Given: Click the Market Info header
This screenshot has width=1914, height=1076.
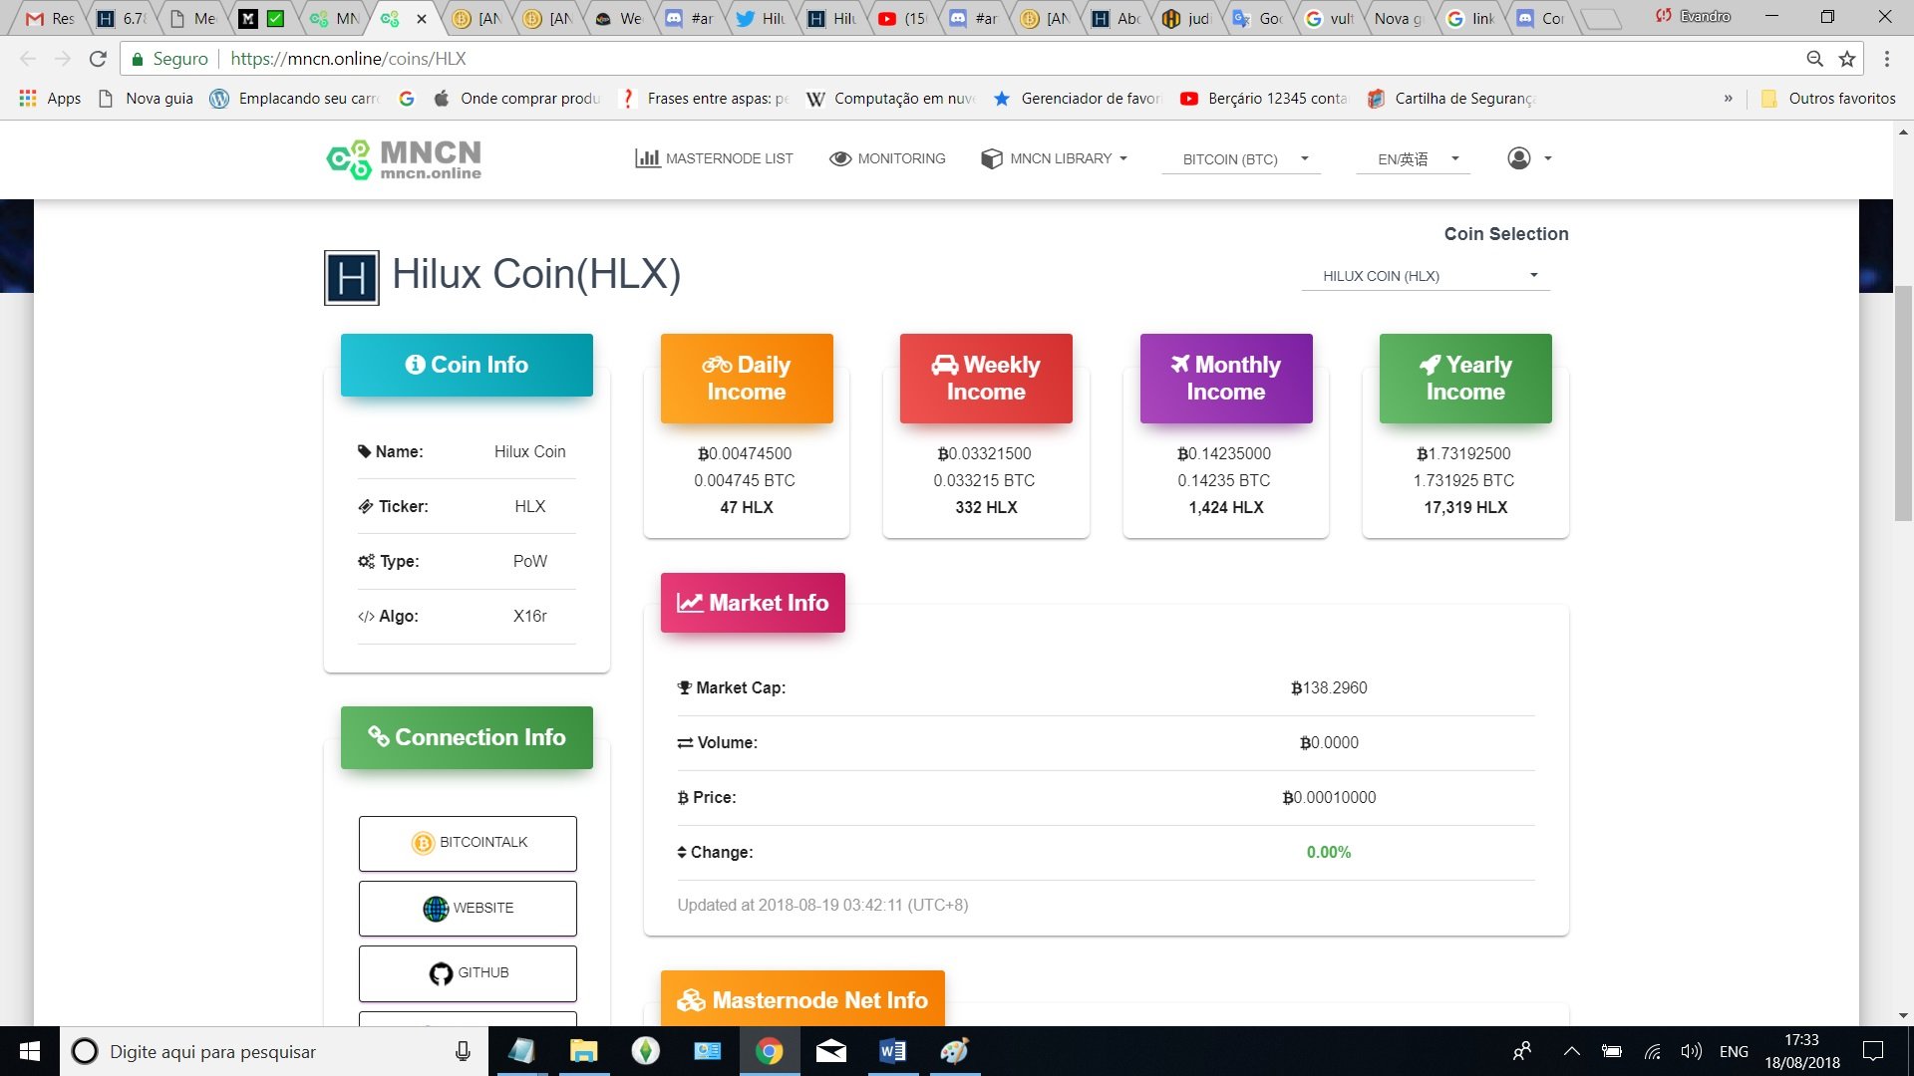Looking at the screenshot, I should click(x=753, y=603).
